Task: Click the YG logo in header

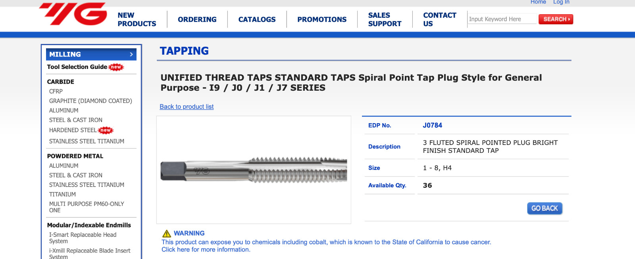Action: click(x=73, y=14)
